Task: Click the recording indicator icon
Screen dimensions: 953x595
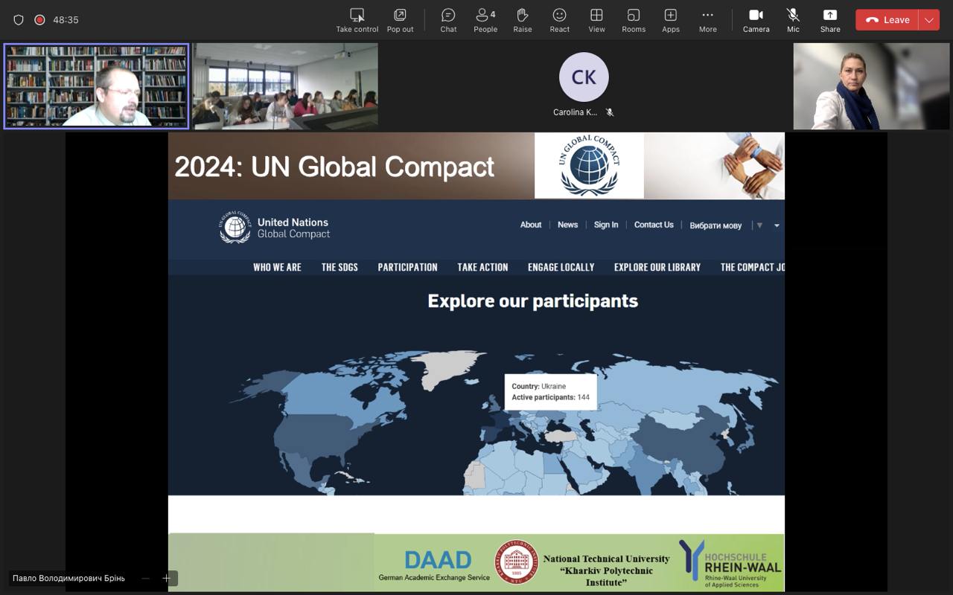Action: tap(39, 20)
